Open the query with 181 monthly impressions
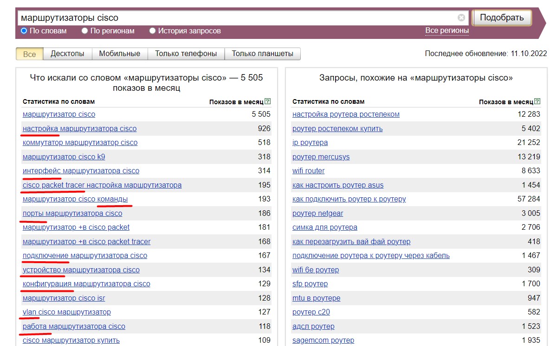The height and width of the screenshot is (346, 557). point(76,227)
